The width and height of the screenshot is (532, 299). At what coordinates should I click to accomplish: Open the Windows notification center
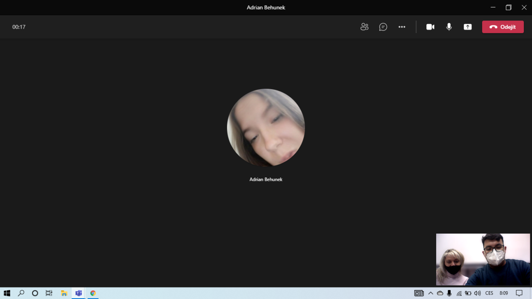pos(519,293)
